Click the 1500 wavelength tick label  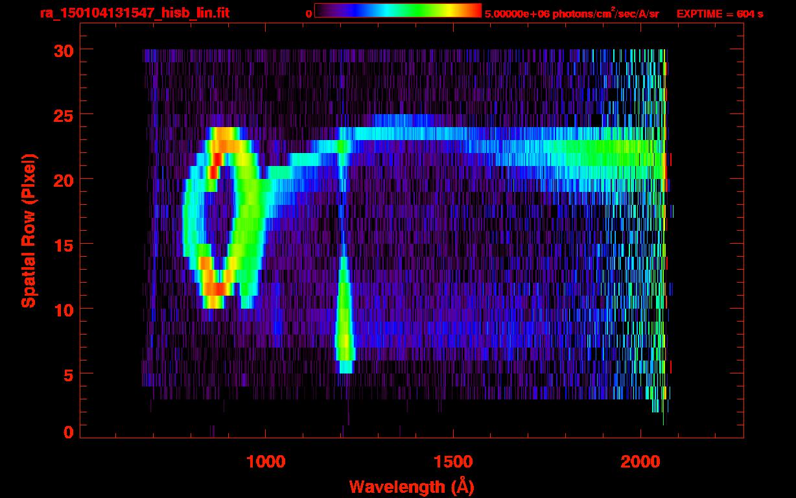click(453, 462)
